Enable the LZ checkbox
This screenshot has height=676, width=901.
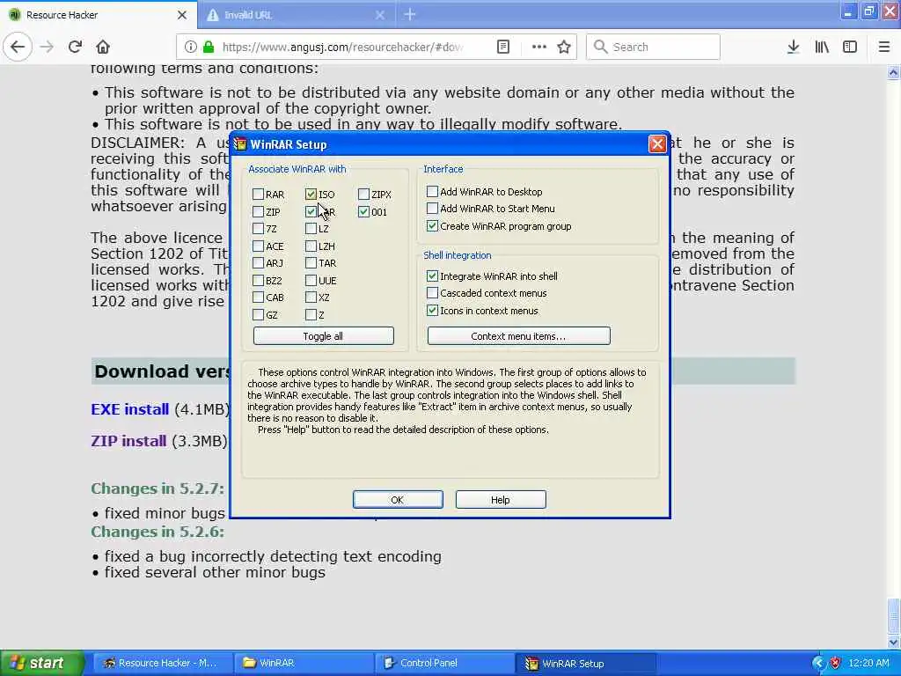point(311,229)
